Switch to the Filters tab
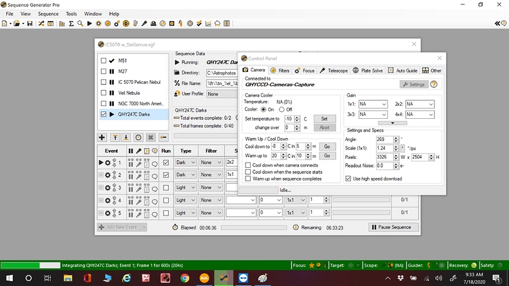509x286 pixels. click(x=280, y=71)
